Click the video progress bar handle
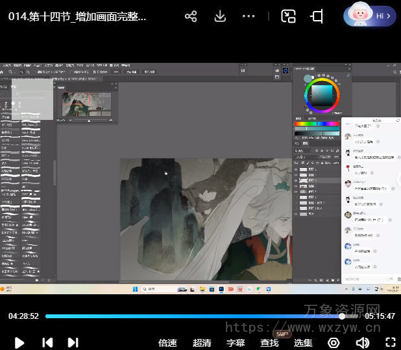 pyautogui.click(x=342, y=316)
